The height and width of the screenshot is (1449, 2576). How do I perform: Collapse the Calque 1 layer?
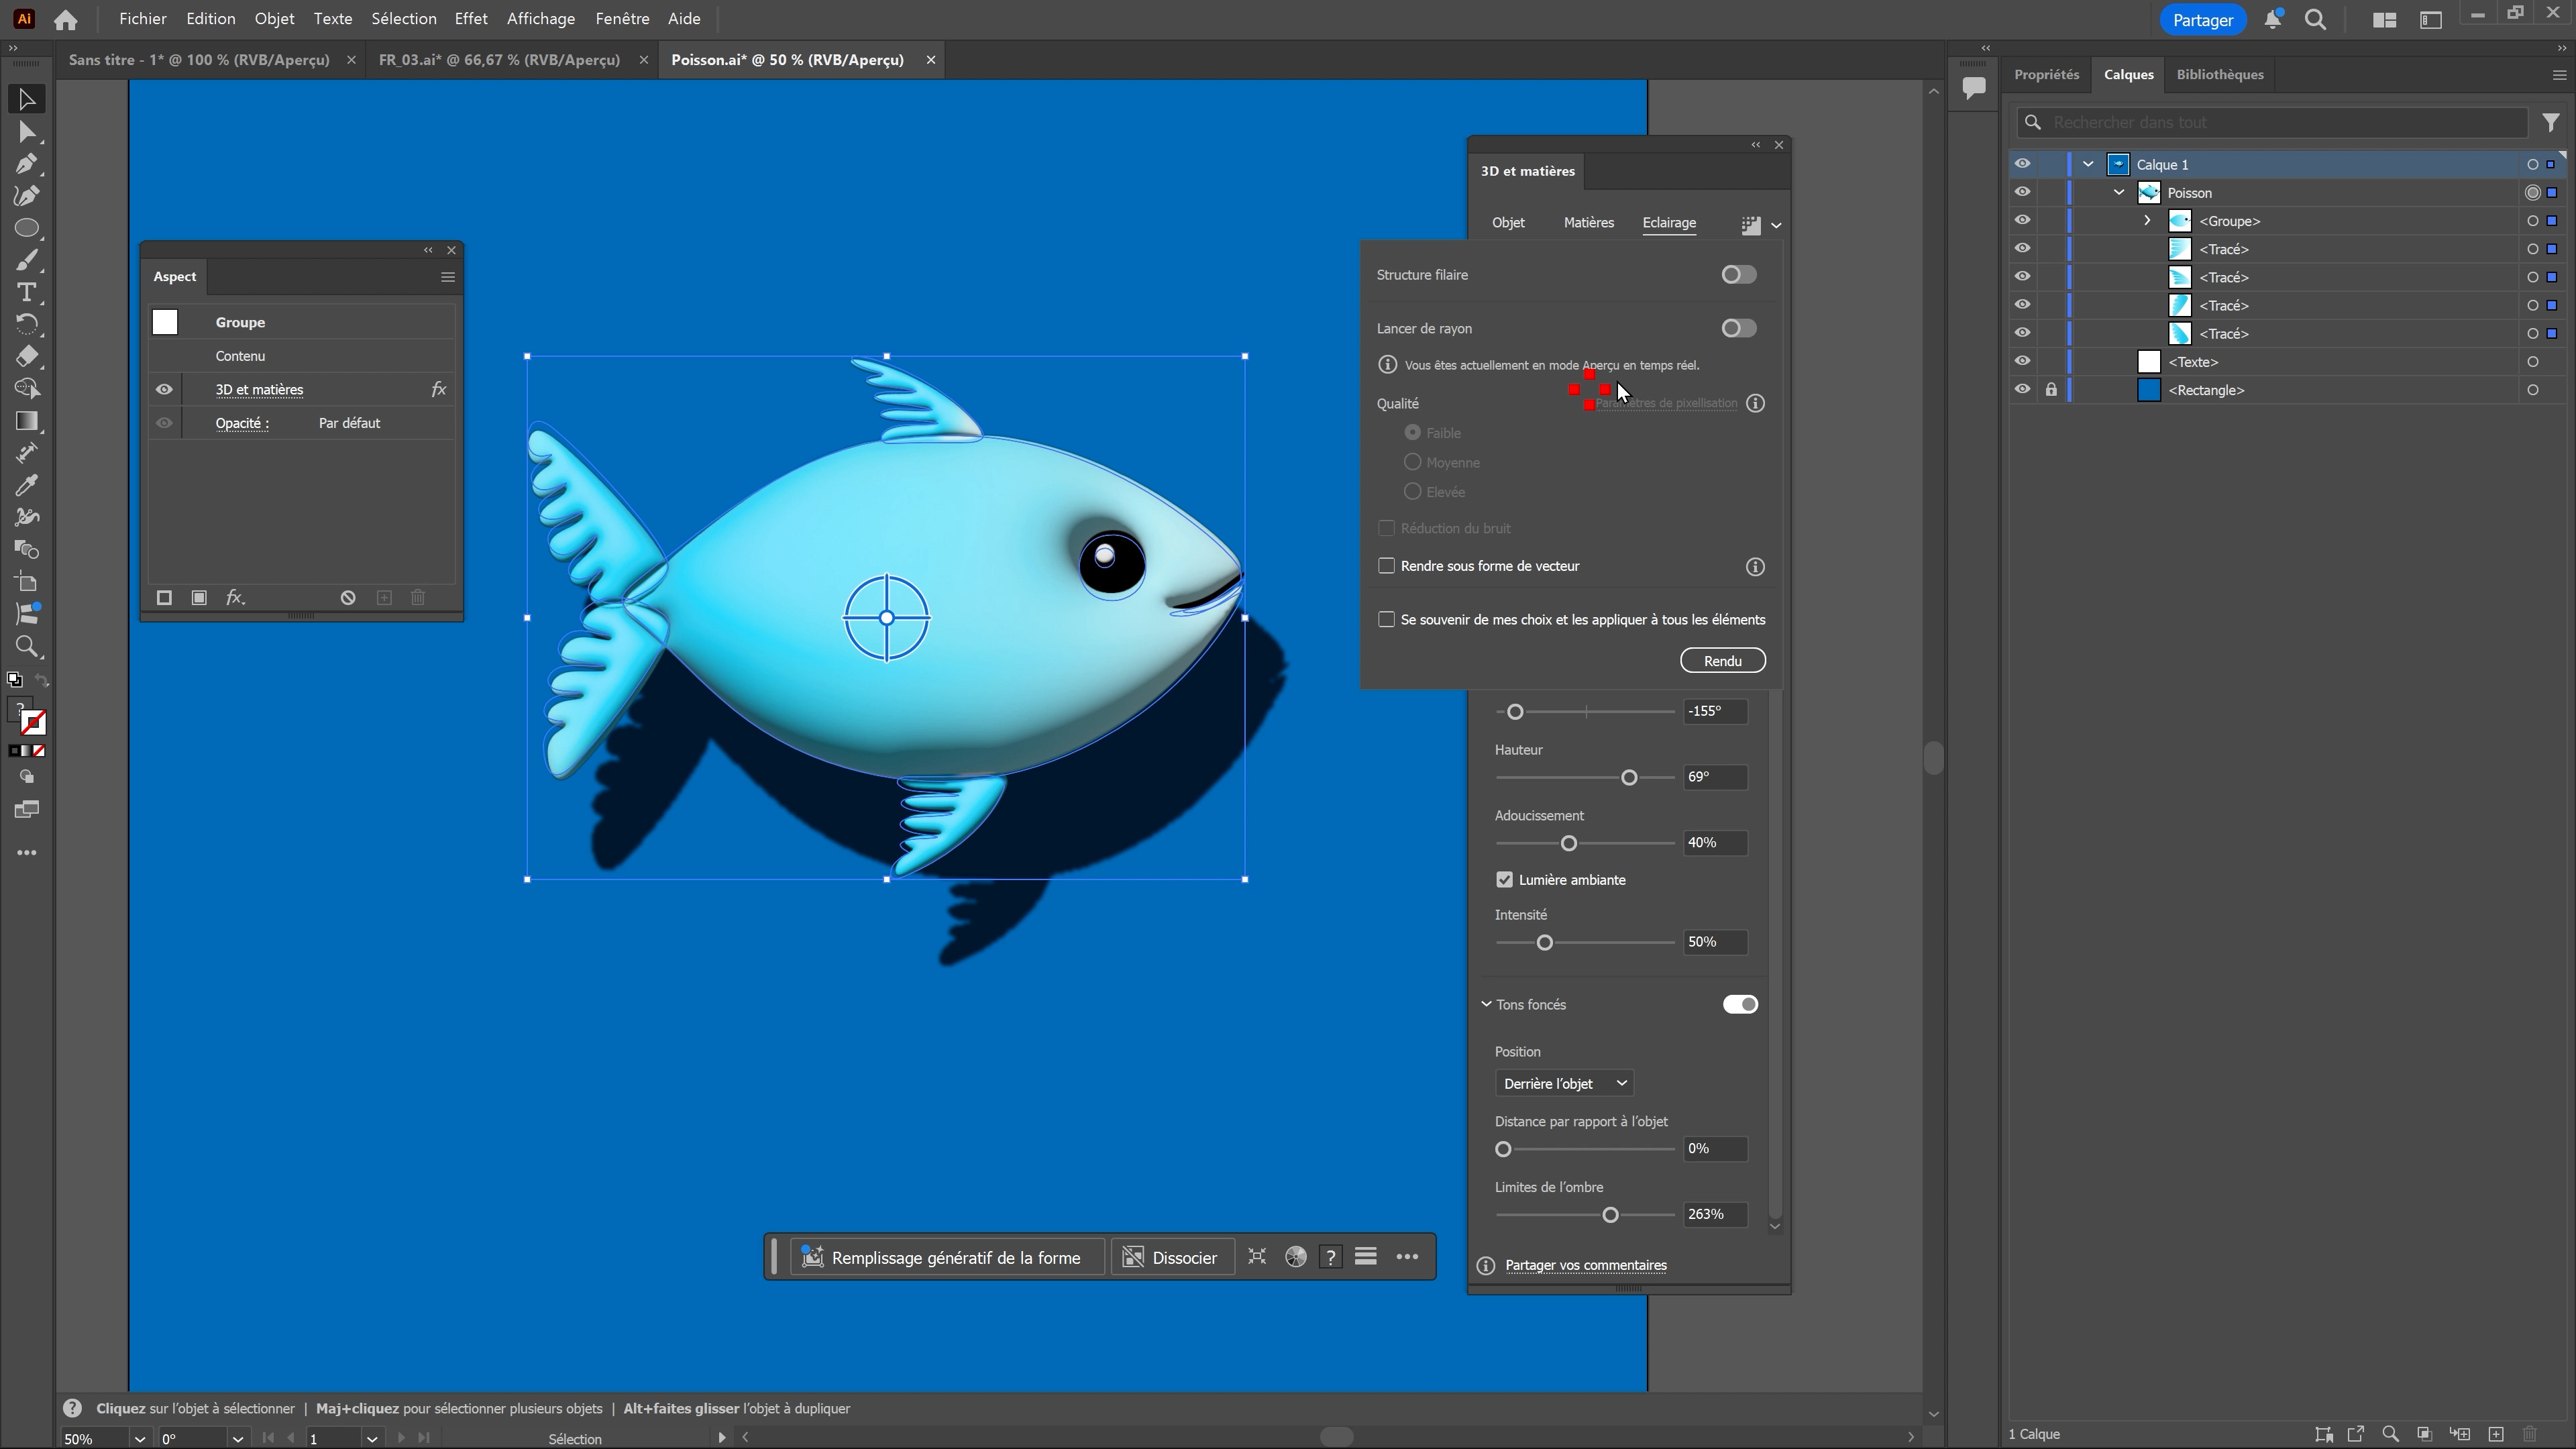coord(2088,164)
